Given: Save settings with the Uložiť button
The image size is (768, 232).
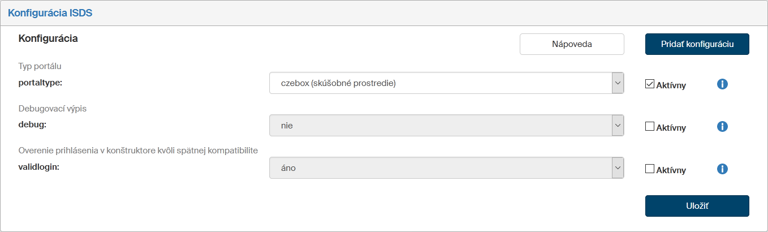Looking at the screenshot, I should [697, 206].
